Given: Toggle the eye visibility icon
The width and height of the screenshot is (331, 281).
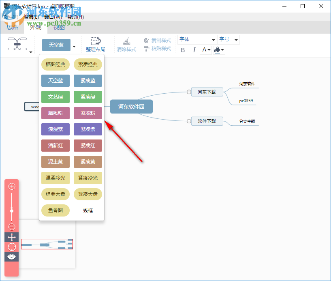Looking at the screenshot, I should coord(11,257).
